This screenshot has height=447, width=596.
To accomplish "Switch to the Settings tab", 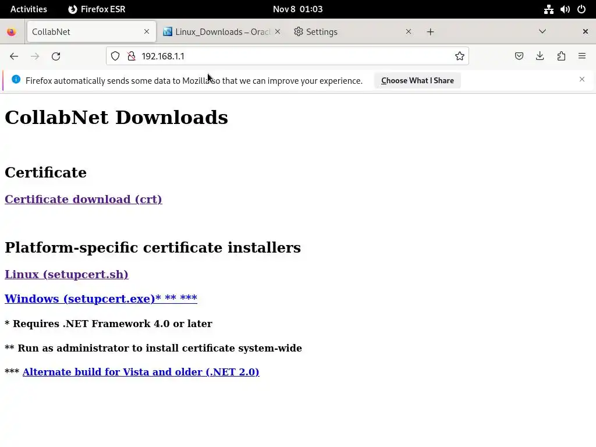I will [353, 32].
